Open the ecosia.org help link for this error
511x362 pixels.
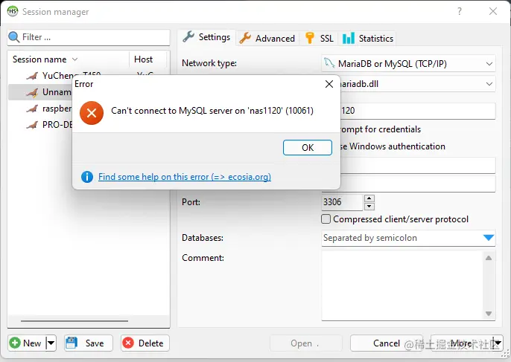185,177
